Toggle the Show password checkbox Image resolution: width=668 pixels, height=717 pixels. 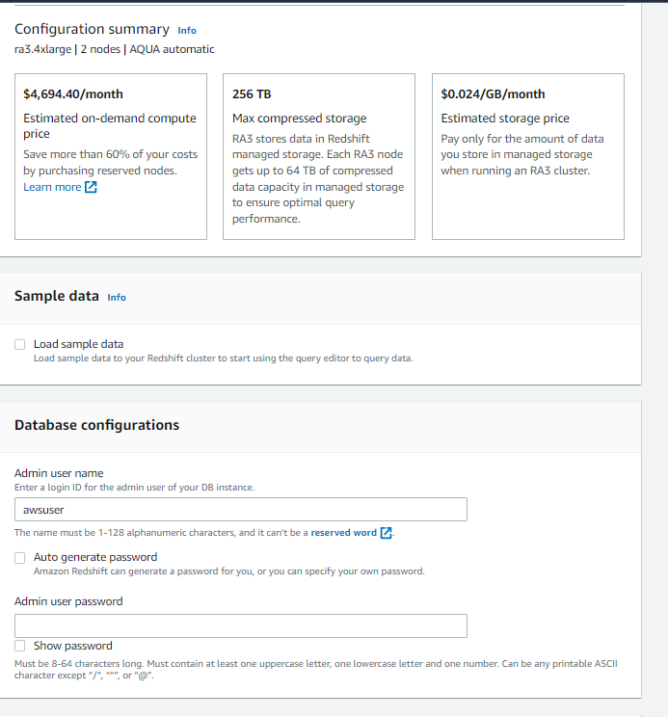coord(19,646)
